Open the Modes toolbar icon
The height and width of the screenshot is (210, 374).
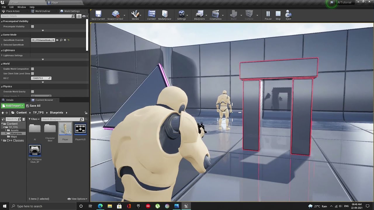(135, 15)
